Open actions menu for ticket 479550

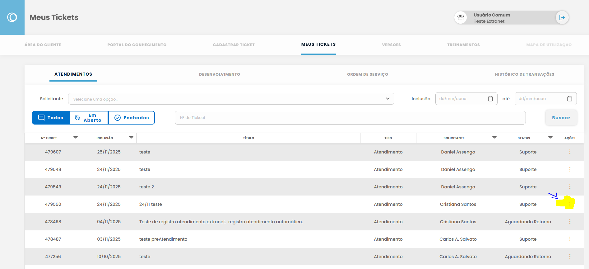coord(570,204)
